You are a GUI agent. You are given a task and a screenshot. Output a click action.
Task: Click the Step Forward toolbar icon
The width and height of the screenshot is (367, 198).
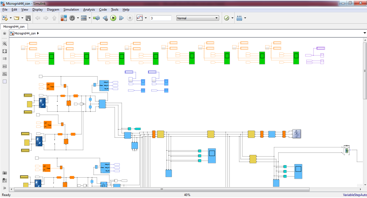[121, 18]
